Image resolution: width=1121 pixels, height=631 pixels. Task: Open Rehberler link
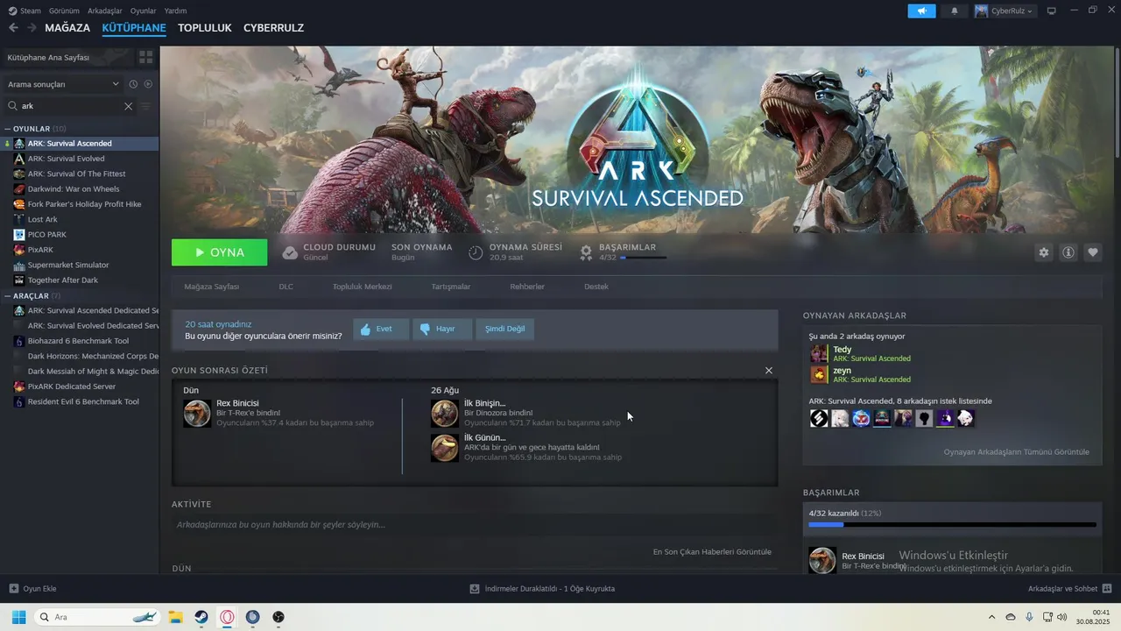point(527,287)
